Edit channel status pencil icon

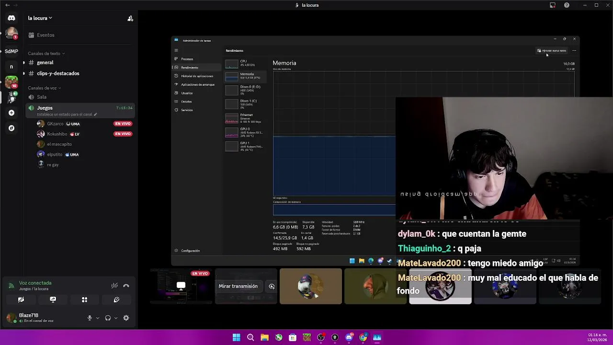(x=95, y=115)
